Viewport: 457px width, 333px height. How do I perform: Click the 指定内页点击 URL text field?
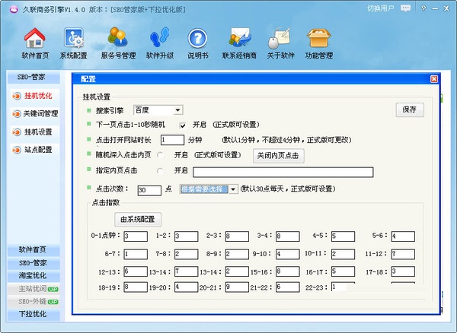[283, 172]
